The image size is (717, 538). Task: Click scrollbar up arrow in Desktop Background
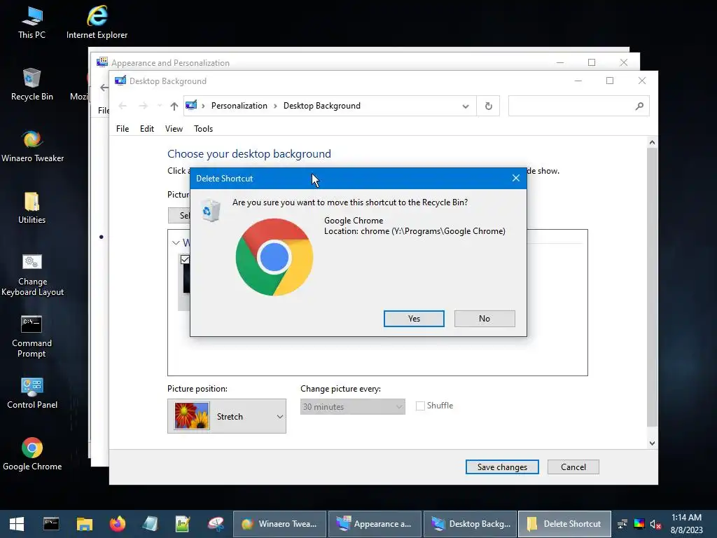point(652,142)
